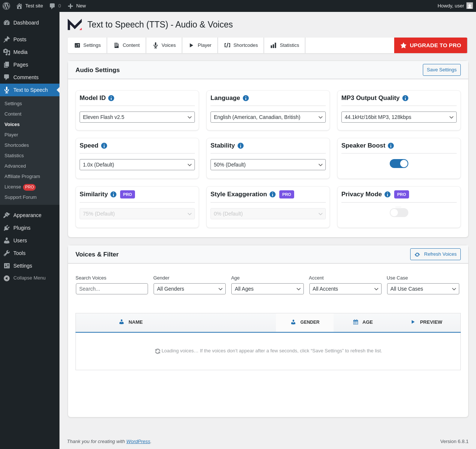Open the MP3 Output Quality dropdown

399,117
